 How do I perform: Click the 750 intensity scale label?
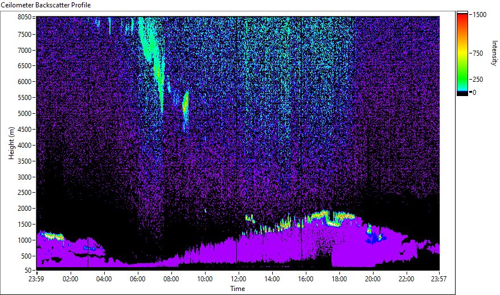point(478,53)
